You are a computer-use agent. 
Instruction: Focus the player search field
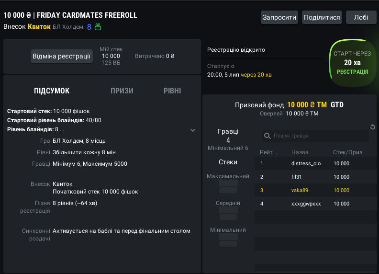[x=318, y=136]
